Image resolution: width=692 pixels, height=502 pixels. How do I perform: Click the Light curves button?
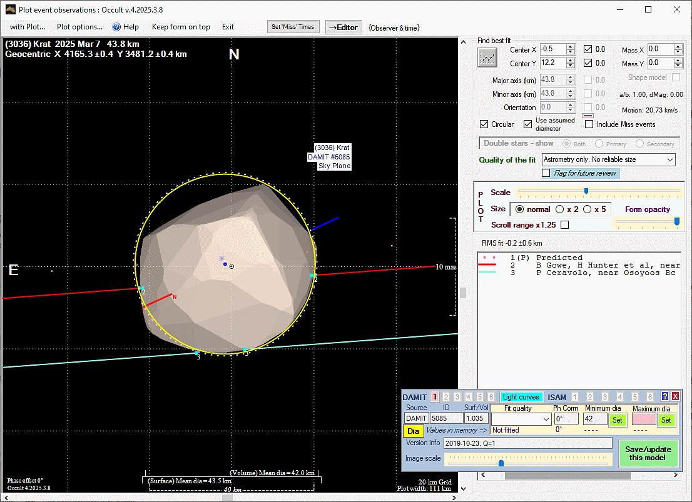[x=521, y=397]
